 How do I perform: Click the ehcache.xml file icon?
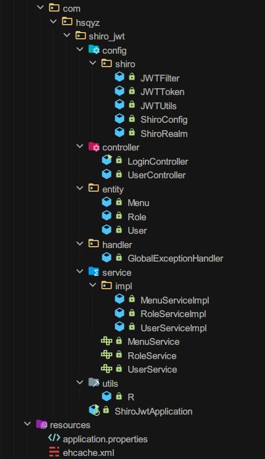coord(54,452)
